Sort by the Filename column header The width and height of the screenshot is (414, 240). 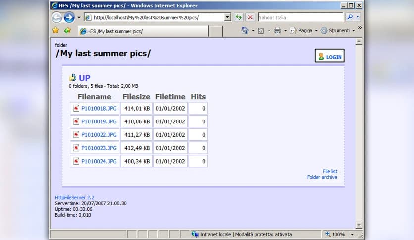pyautogui.click(x=94, y=97)
